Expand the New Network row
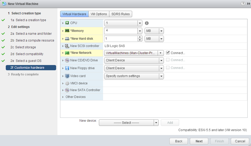Image resolution: width=251 pixels, height=146 pixels. click(63, 53)
